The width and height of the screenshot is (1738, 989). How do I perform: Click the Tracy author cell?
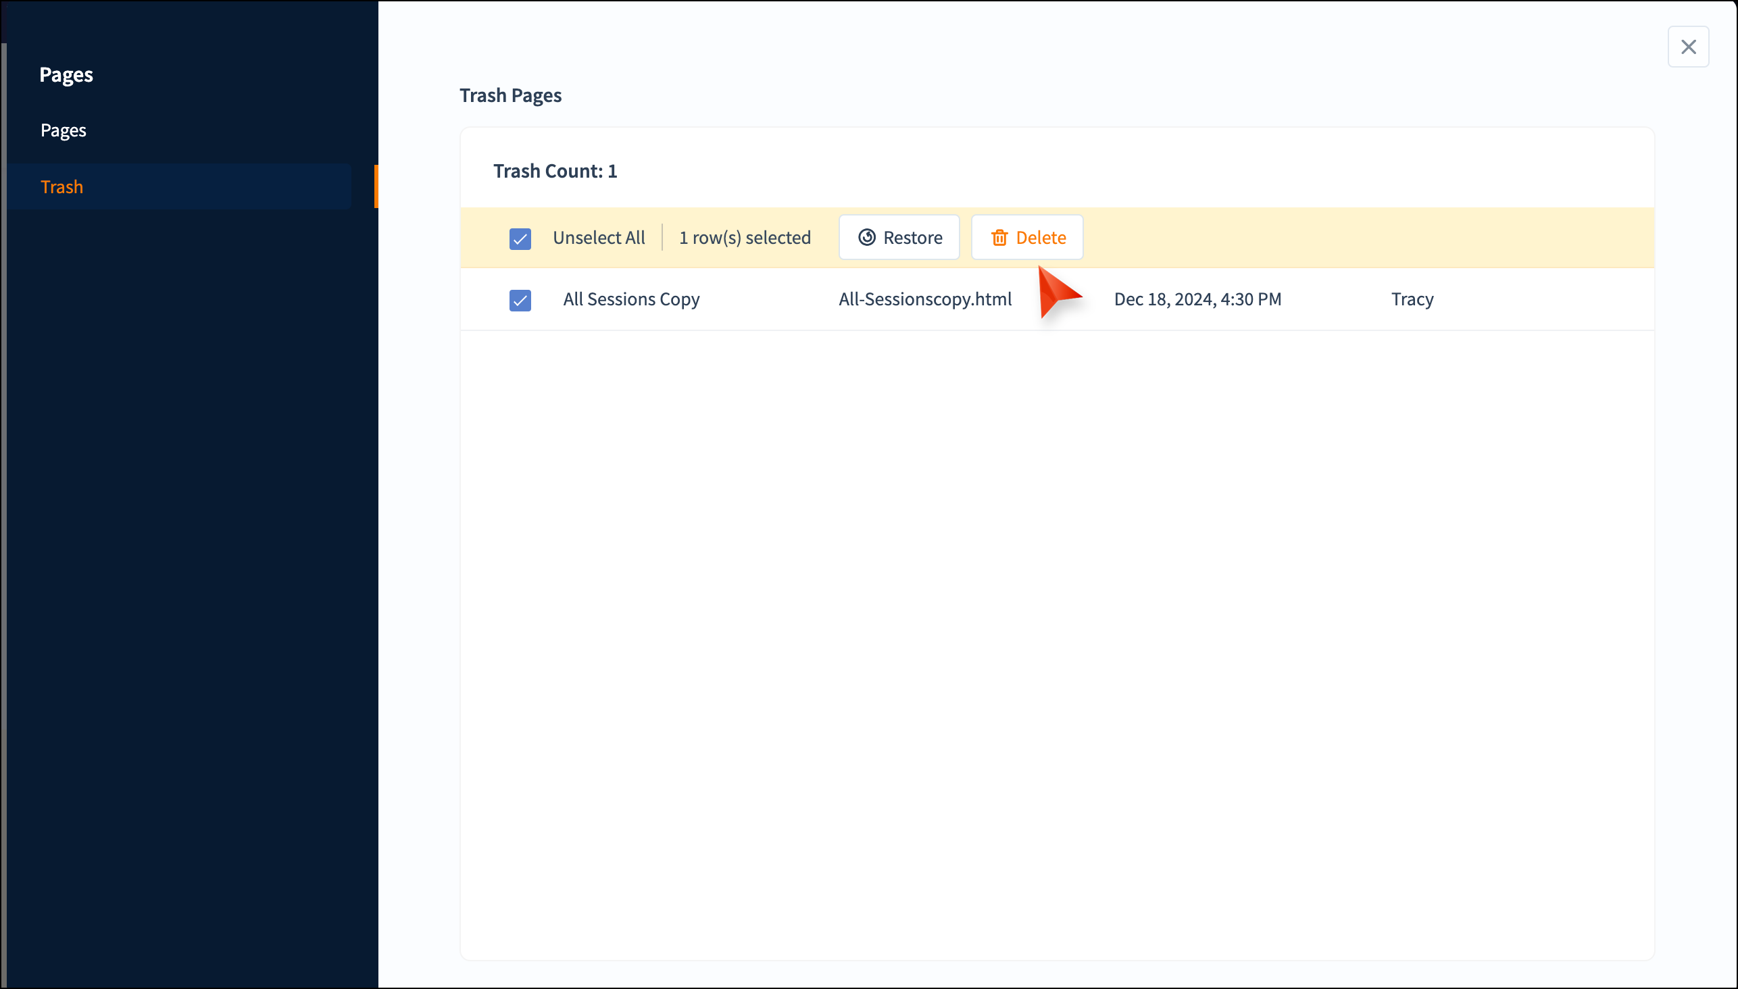(1412, 299)
